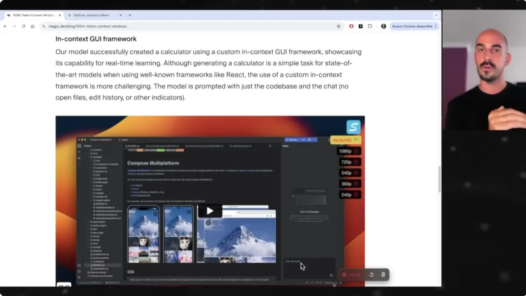Choose 240p video quality
The width and height of the screenshot is (526, 296).
350,195
